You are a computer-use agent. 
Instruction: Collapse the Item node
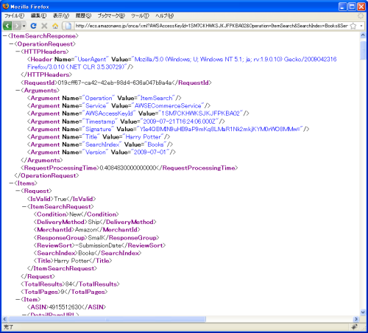[x=18, y=299]
